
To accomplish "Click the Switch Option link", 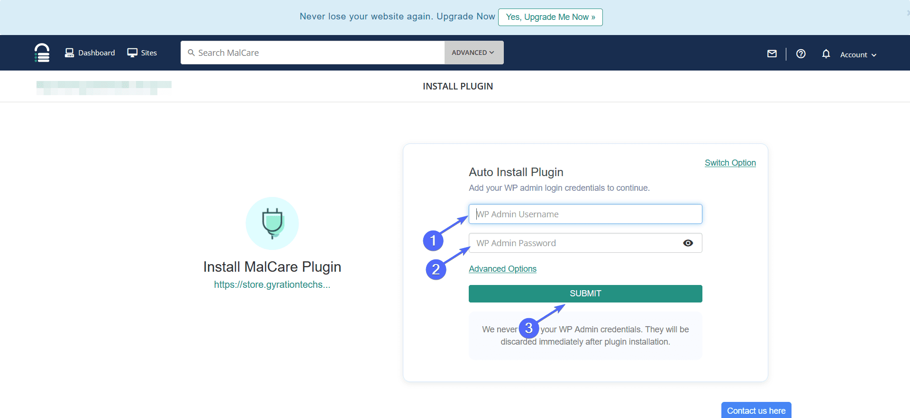I will [730, 163].
